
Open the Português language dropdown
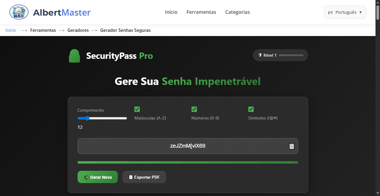point(345,12)
